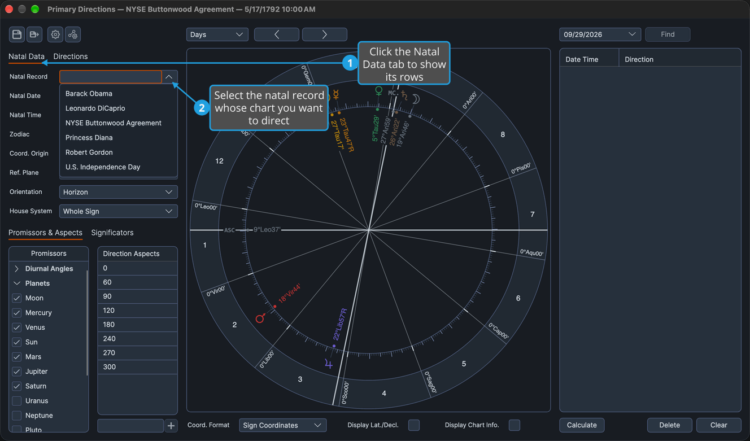
Task: Click the Venus symbol on the chart
Action: (x=379, y=90)
